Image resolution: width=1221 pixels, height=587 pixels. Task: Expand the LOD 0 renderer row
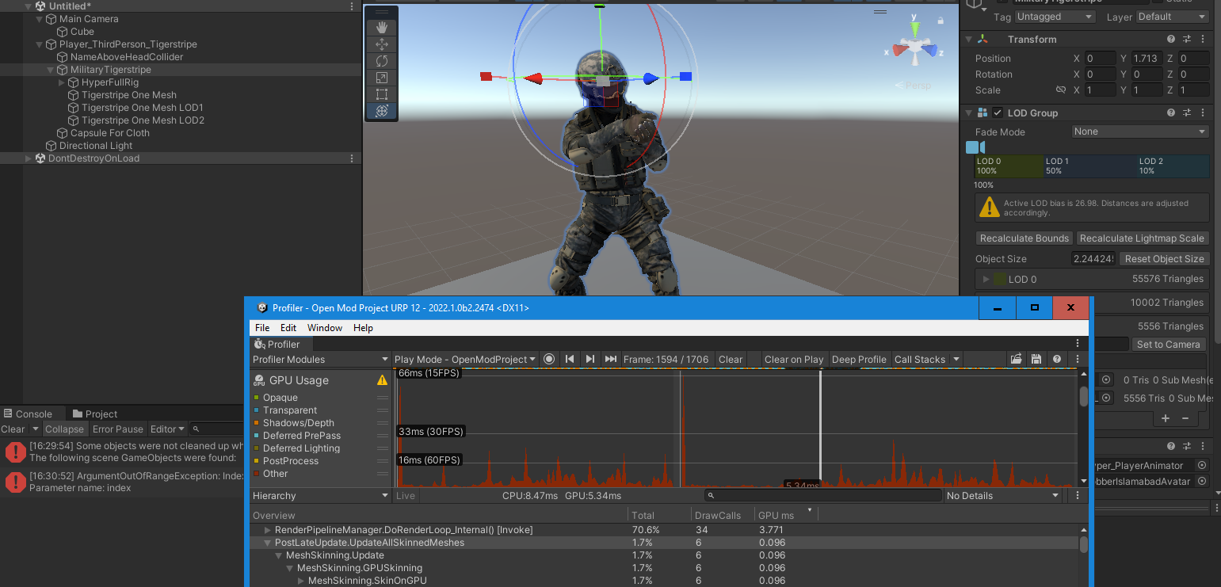(986, 279)
